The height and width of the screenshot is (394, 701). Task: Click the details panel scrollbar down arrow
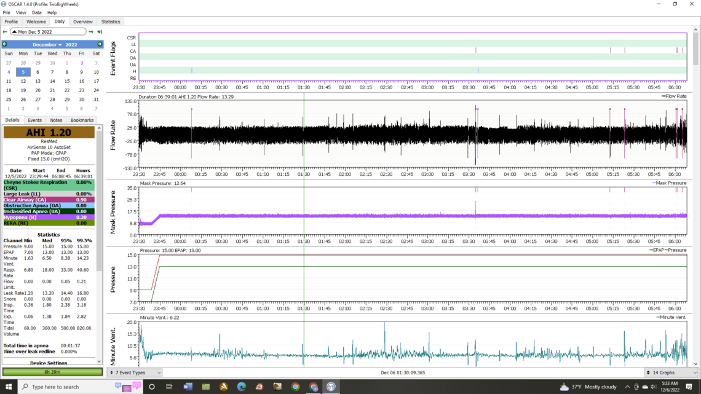point(99,361)
